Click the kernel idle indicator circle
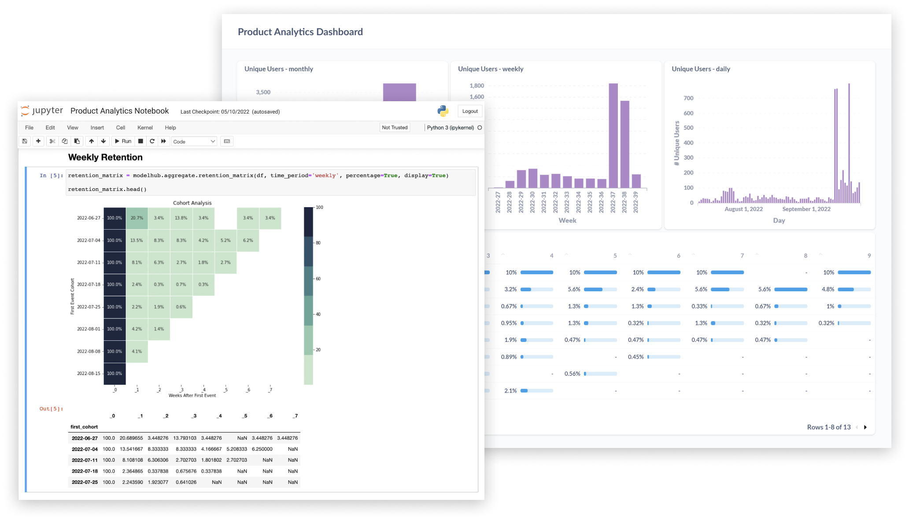Screen dimensions: 909x521 480,128
